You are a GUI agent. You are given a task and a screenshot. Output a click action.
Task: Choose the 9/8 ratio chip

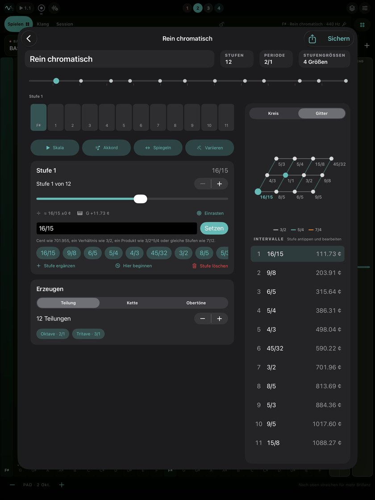72,253
